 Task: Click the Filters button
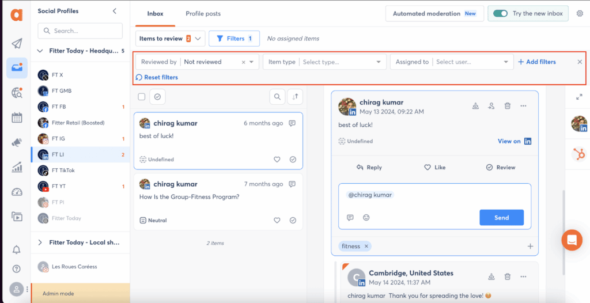coord(234,39)
